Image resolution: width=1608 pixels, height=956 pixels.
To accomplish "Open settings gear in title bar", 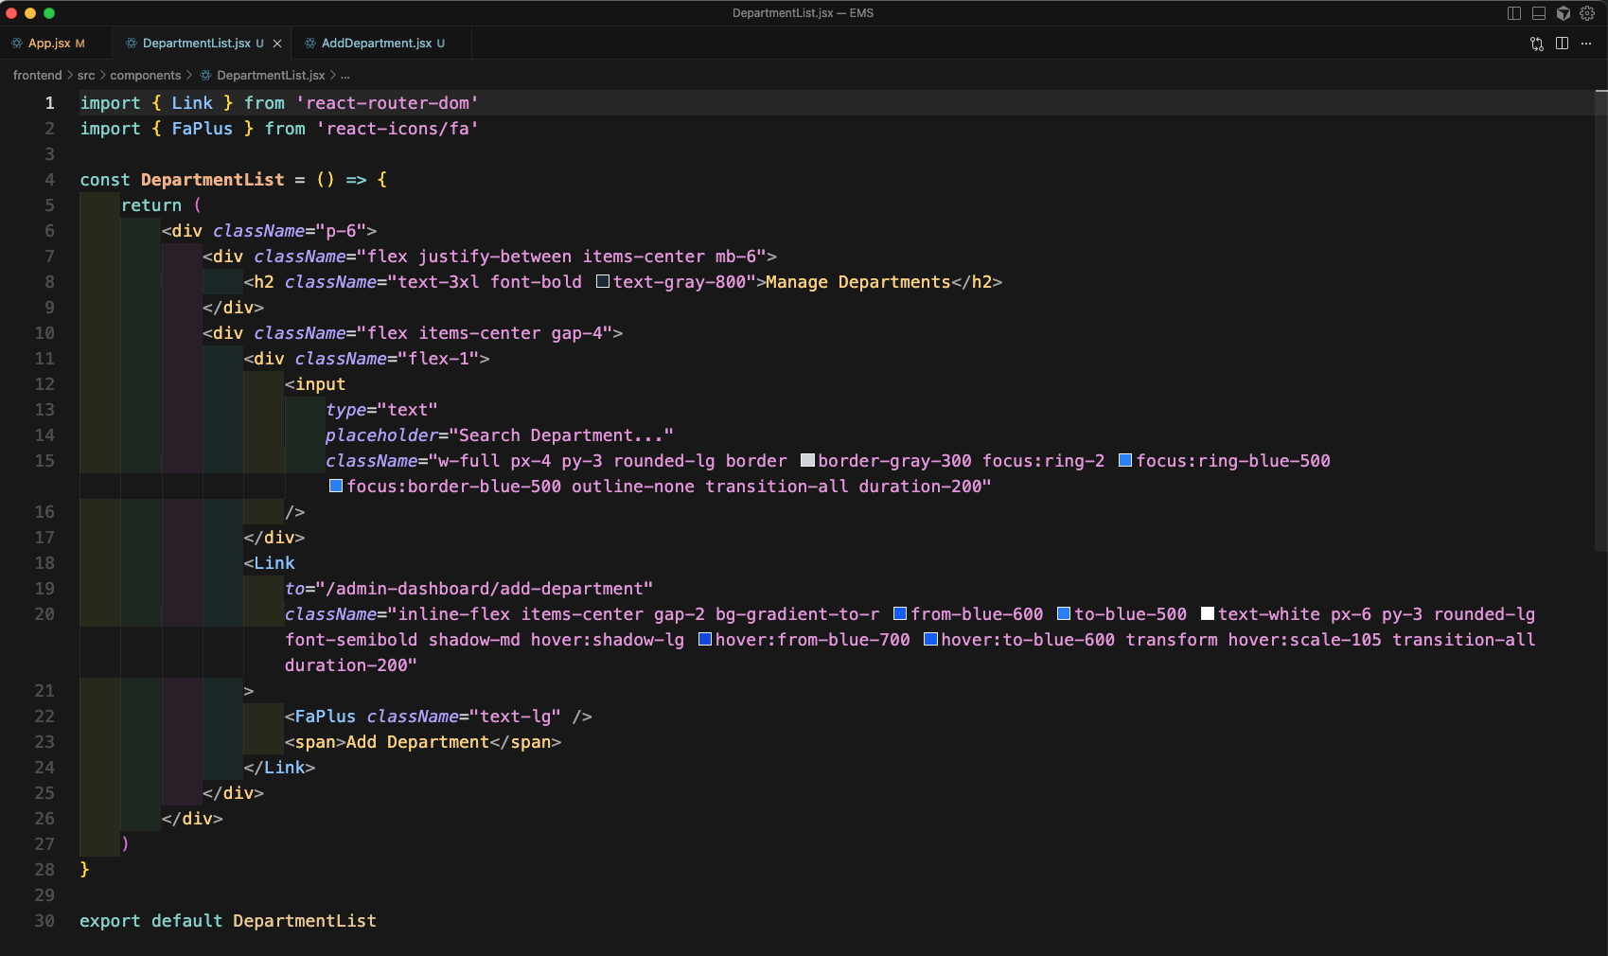I will click(x=1587, y=13).
